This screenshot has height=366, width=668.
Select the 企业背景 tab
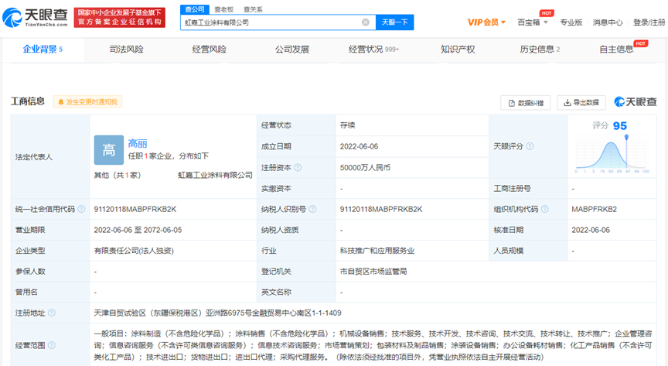(43, 50)
